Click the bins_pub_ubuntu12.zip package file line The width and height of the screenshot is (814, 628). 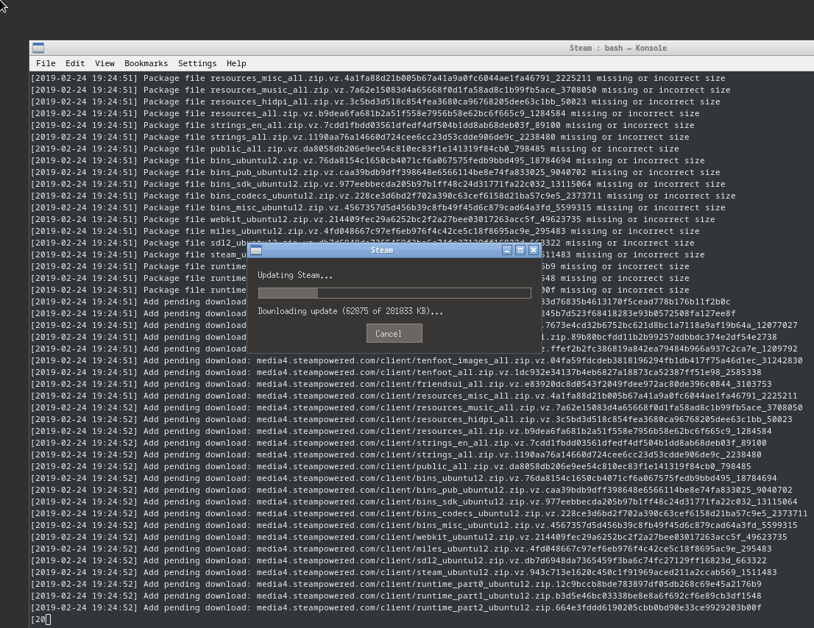(375, 173)
